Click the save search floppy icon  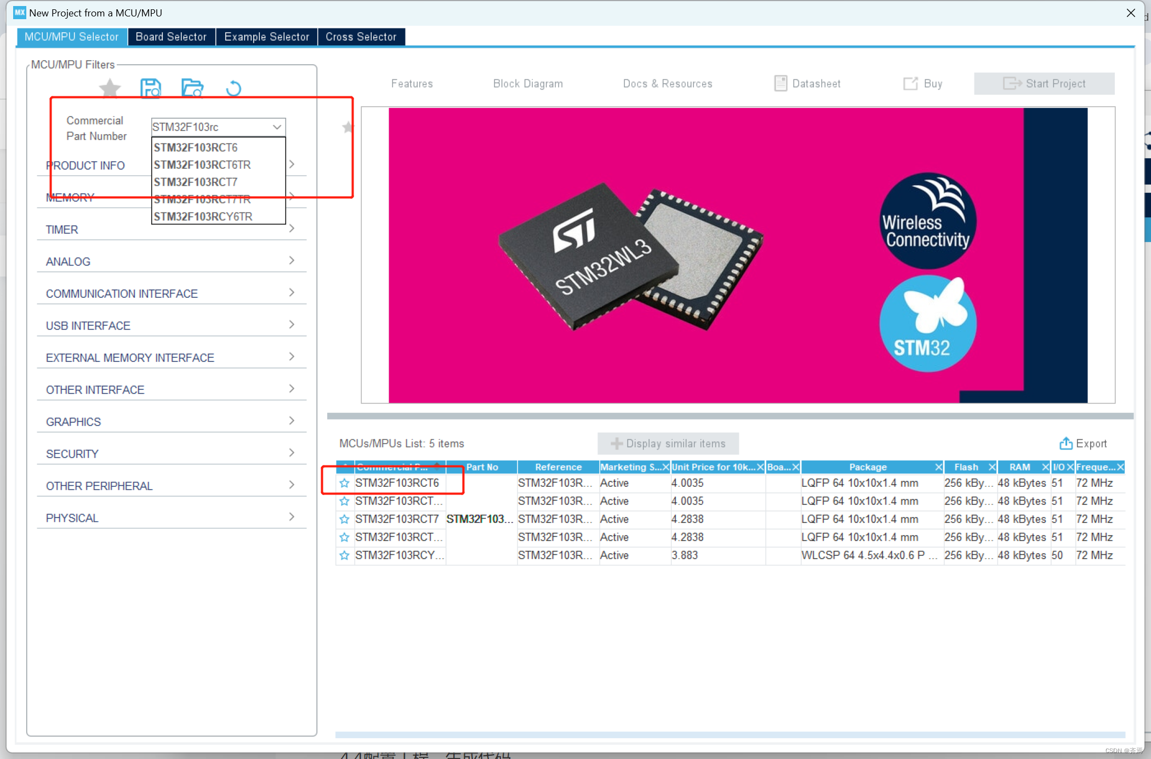click(x=151, y=88)
